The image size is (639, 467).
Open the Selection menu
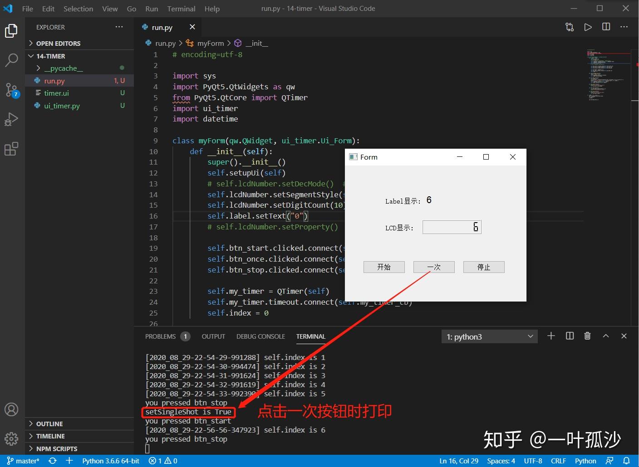(78, 9)
